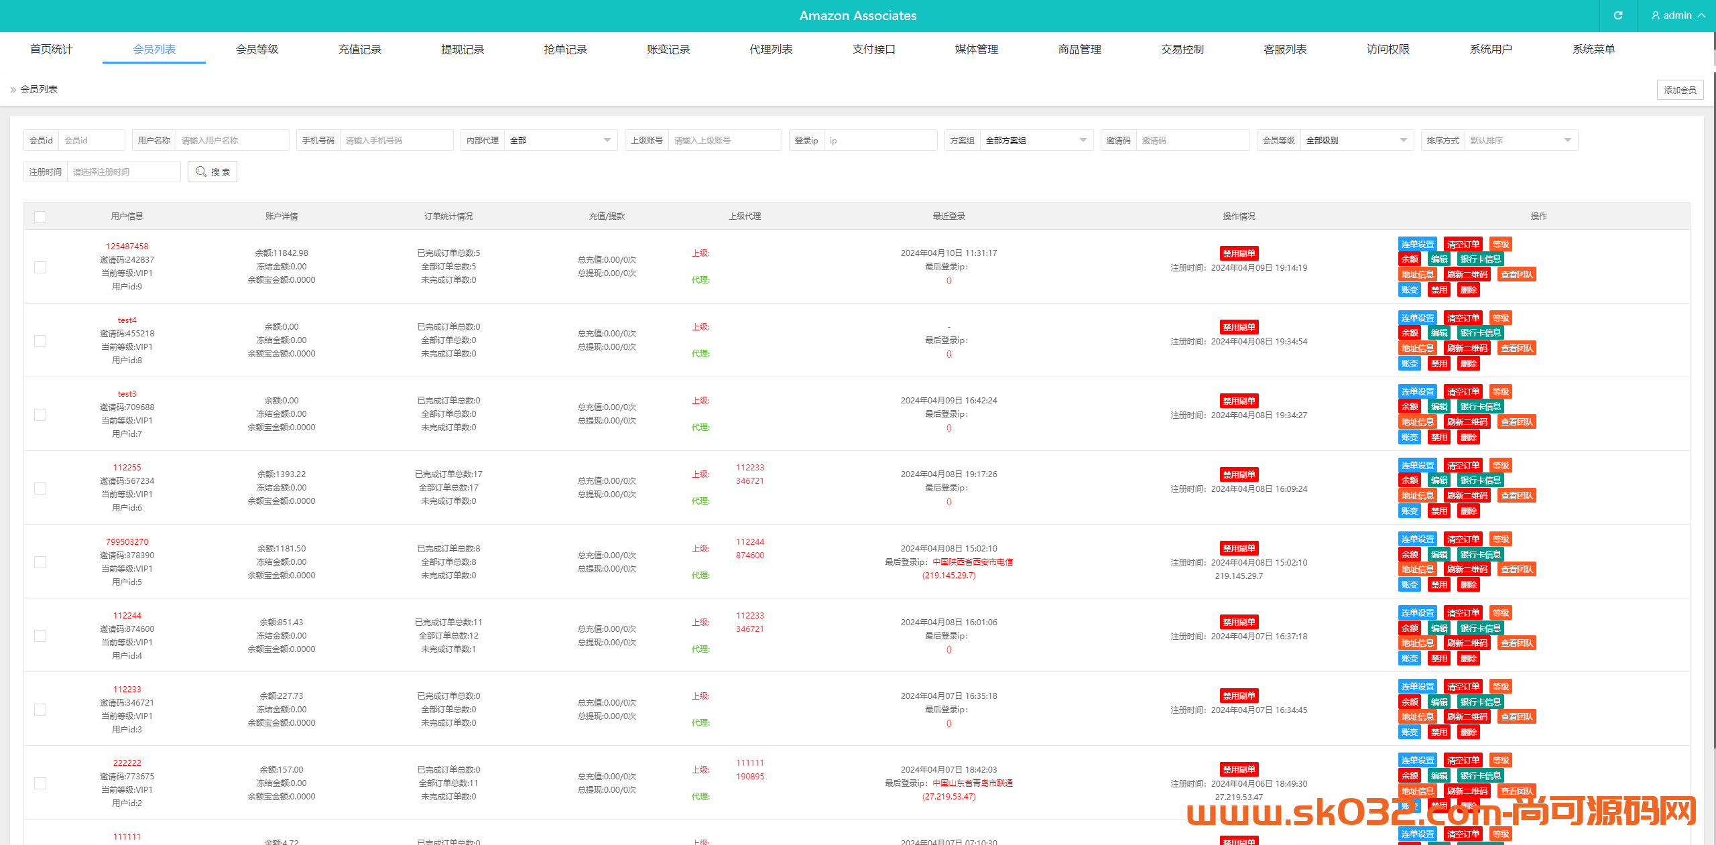1716x845 pixels.
Task: Open the 注册时间 date picker field
Action: (123, 172)
